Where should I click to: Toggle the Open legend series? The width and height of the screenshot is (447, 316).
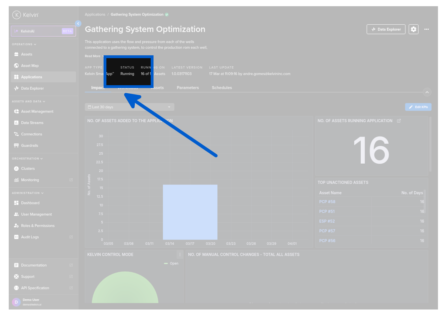point(171,264)
